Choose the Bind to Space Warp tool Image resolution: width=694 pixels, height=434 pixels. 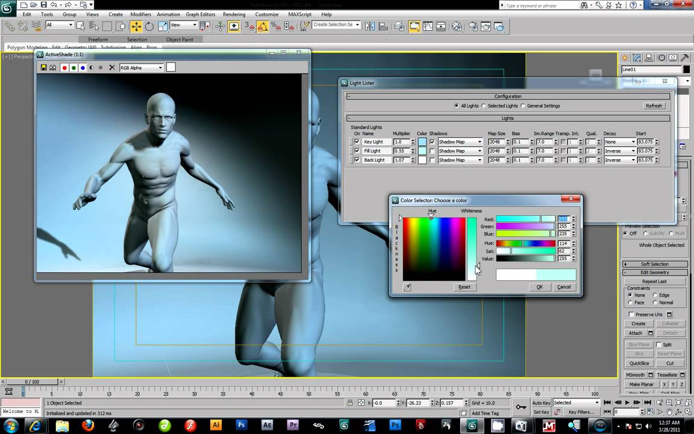pyautogui.click(x=36, y=27)
